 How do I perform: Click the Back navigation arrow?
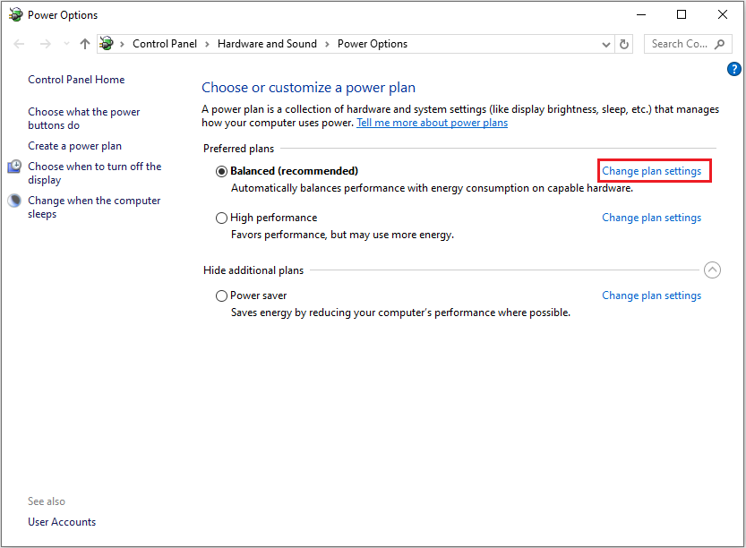(19, 44)
